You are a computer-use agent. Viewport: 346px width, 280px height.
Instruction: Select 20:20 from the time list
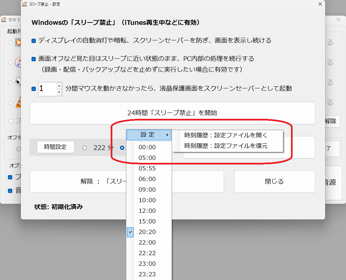(x=147, y=232)
